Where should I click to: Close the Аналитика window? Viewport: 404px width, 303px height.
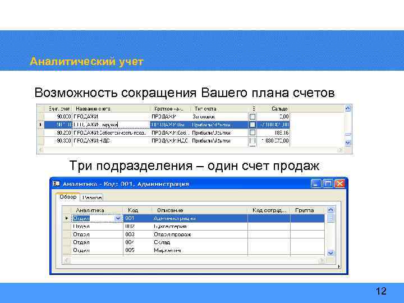pos(339,183)
